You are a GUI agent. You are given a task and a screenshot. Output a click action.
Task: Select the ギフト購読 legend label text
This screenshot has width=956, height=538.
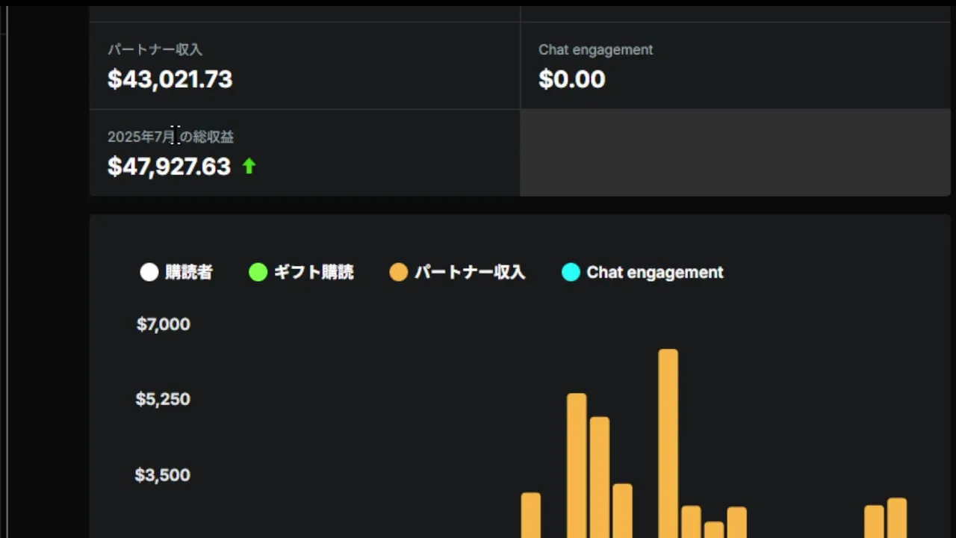pos(314,273)
